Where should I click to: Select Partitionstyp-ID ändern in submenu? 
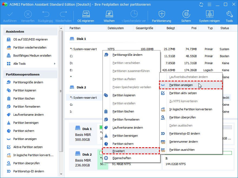click(191, 133)
